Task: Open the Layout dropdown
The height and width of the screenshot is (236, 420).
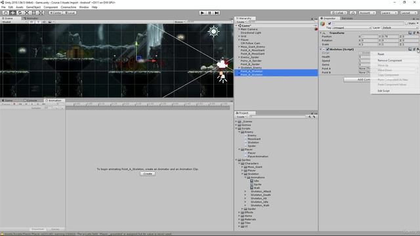Action: [x=409, y=12]
